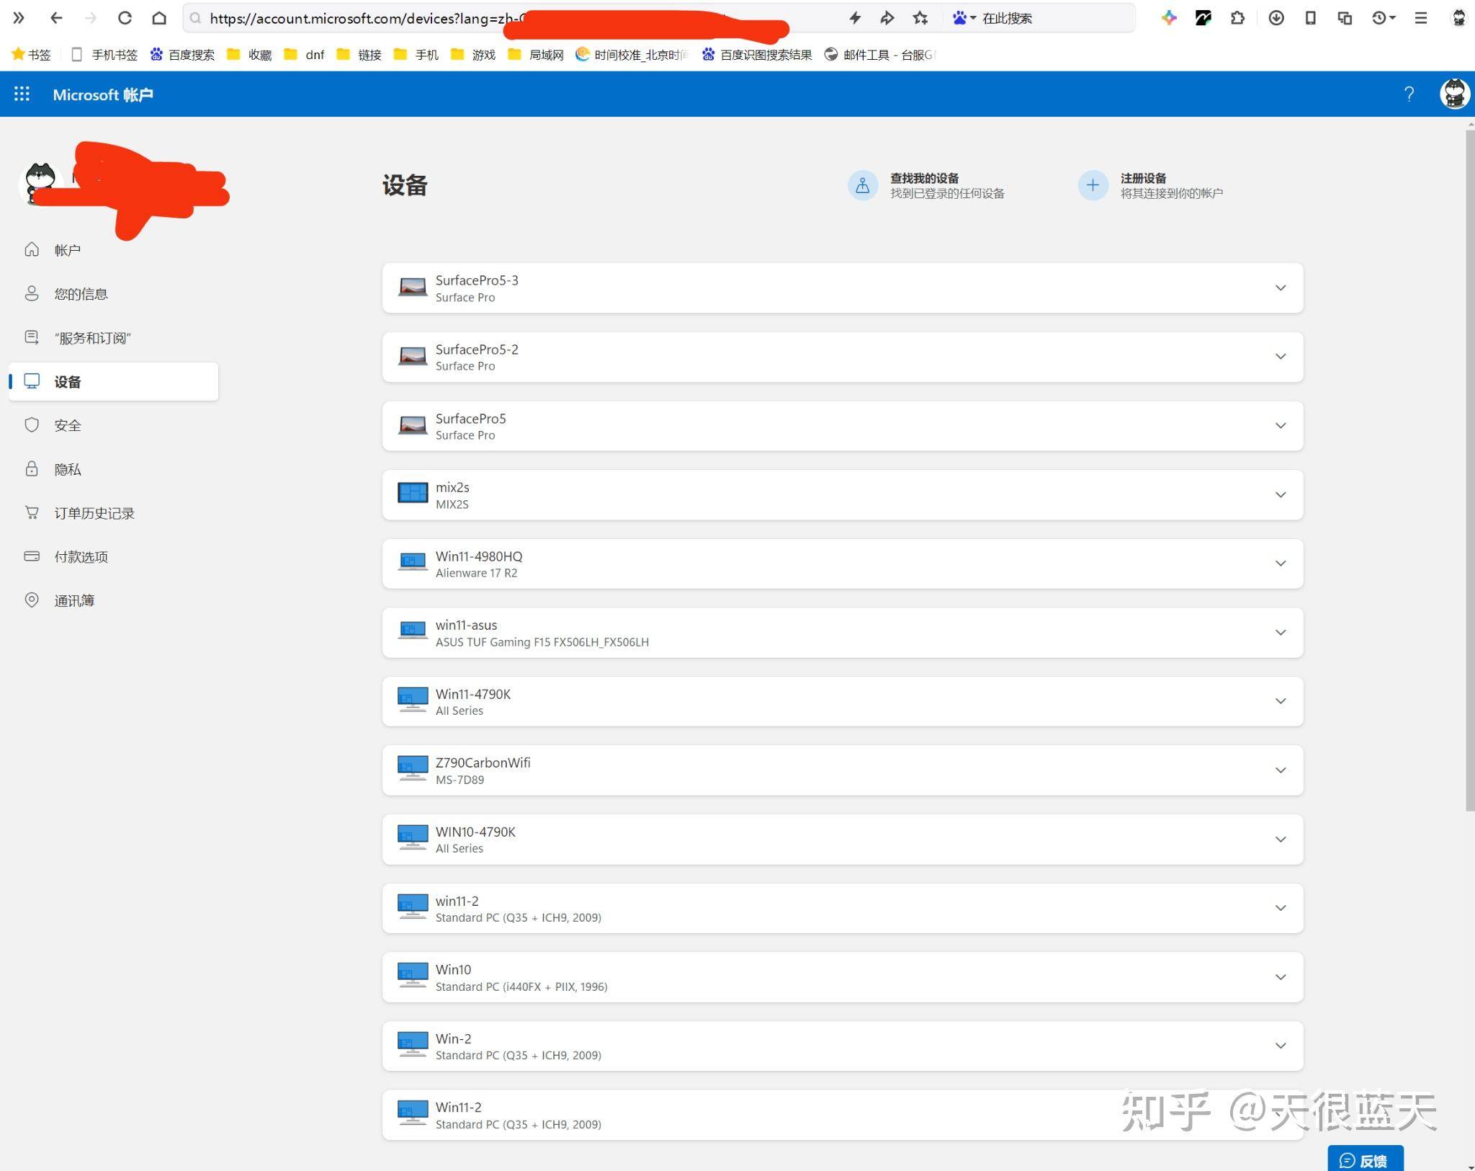1475x1171 pixels.
Task: Expand the WIN10-4790K device details
Action: click(1281, 839)
